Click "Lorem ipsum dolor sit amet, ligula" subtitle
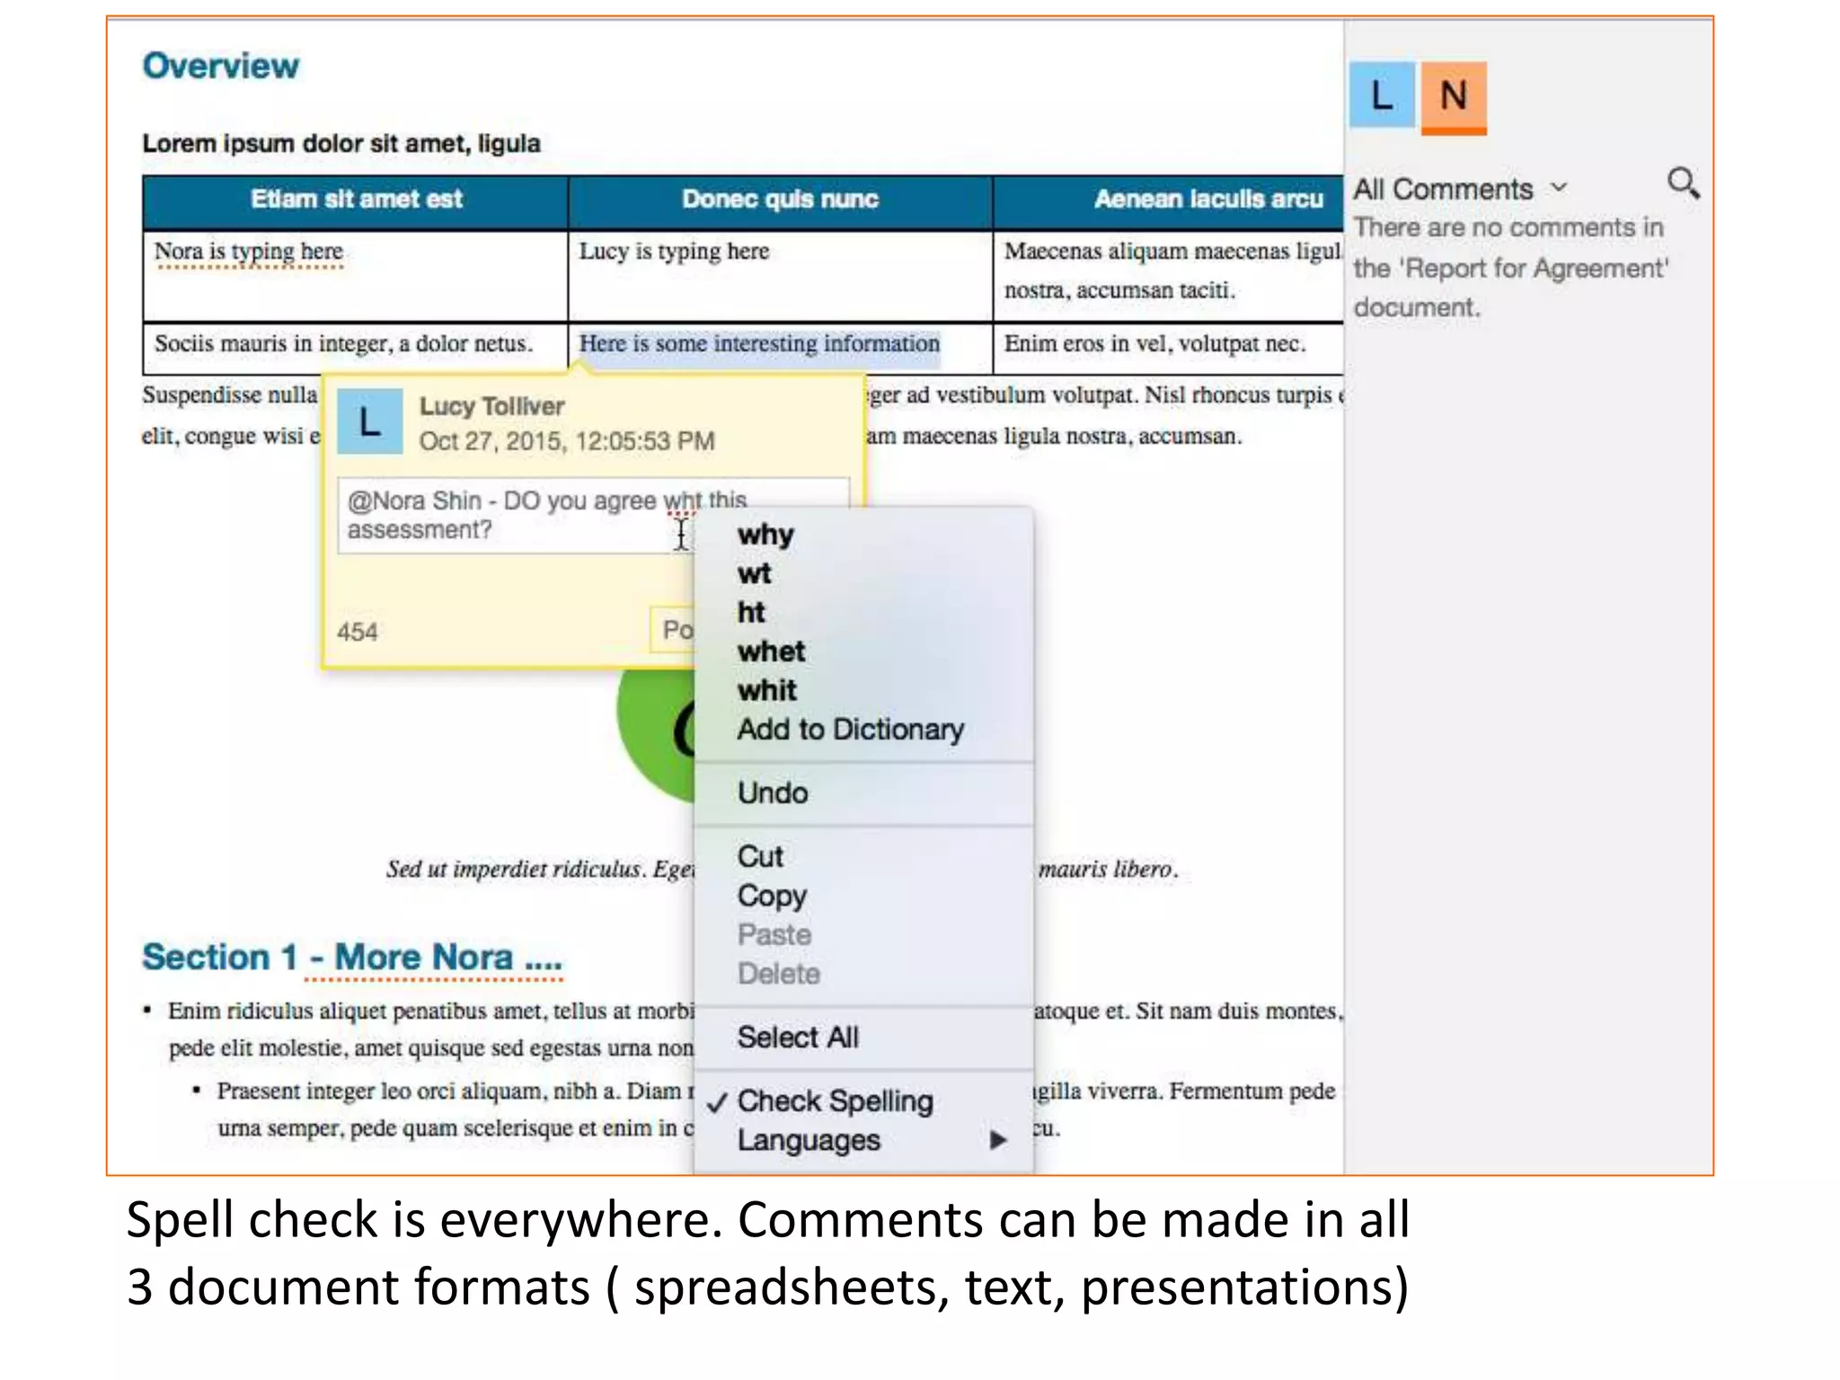Image resolution: width=1840 pixels, height=1380 pixels. 341,144
